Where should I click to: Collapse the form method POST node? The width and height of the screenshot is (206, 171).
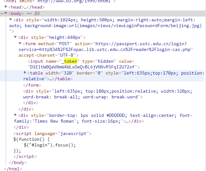click(20, 43)
